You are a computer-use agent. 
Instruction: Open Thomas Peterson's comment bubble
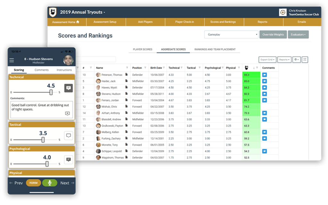265,75
